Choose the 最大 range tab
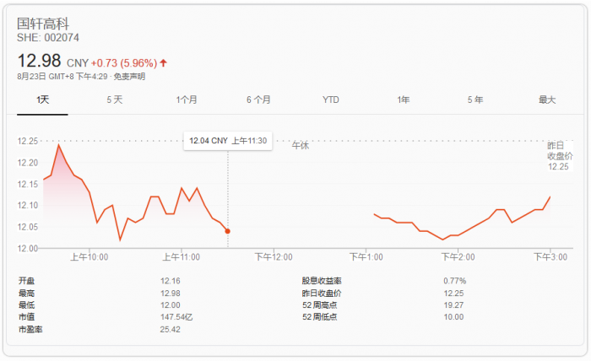The image size is (591, 361). coord(547,100)
